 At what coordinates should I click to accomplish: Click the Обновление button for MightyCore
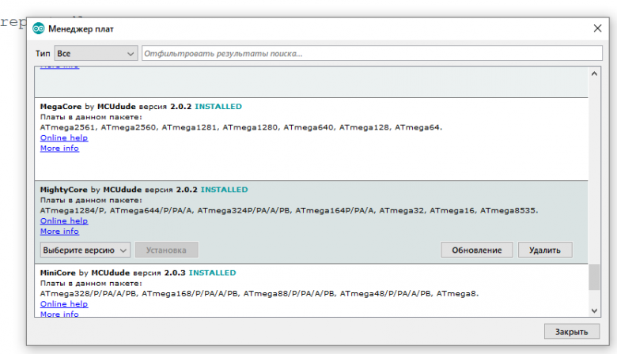tap(476, 250)
